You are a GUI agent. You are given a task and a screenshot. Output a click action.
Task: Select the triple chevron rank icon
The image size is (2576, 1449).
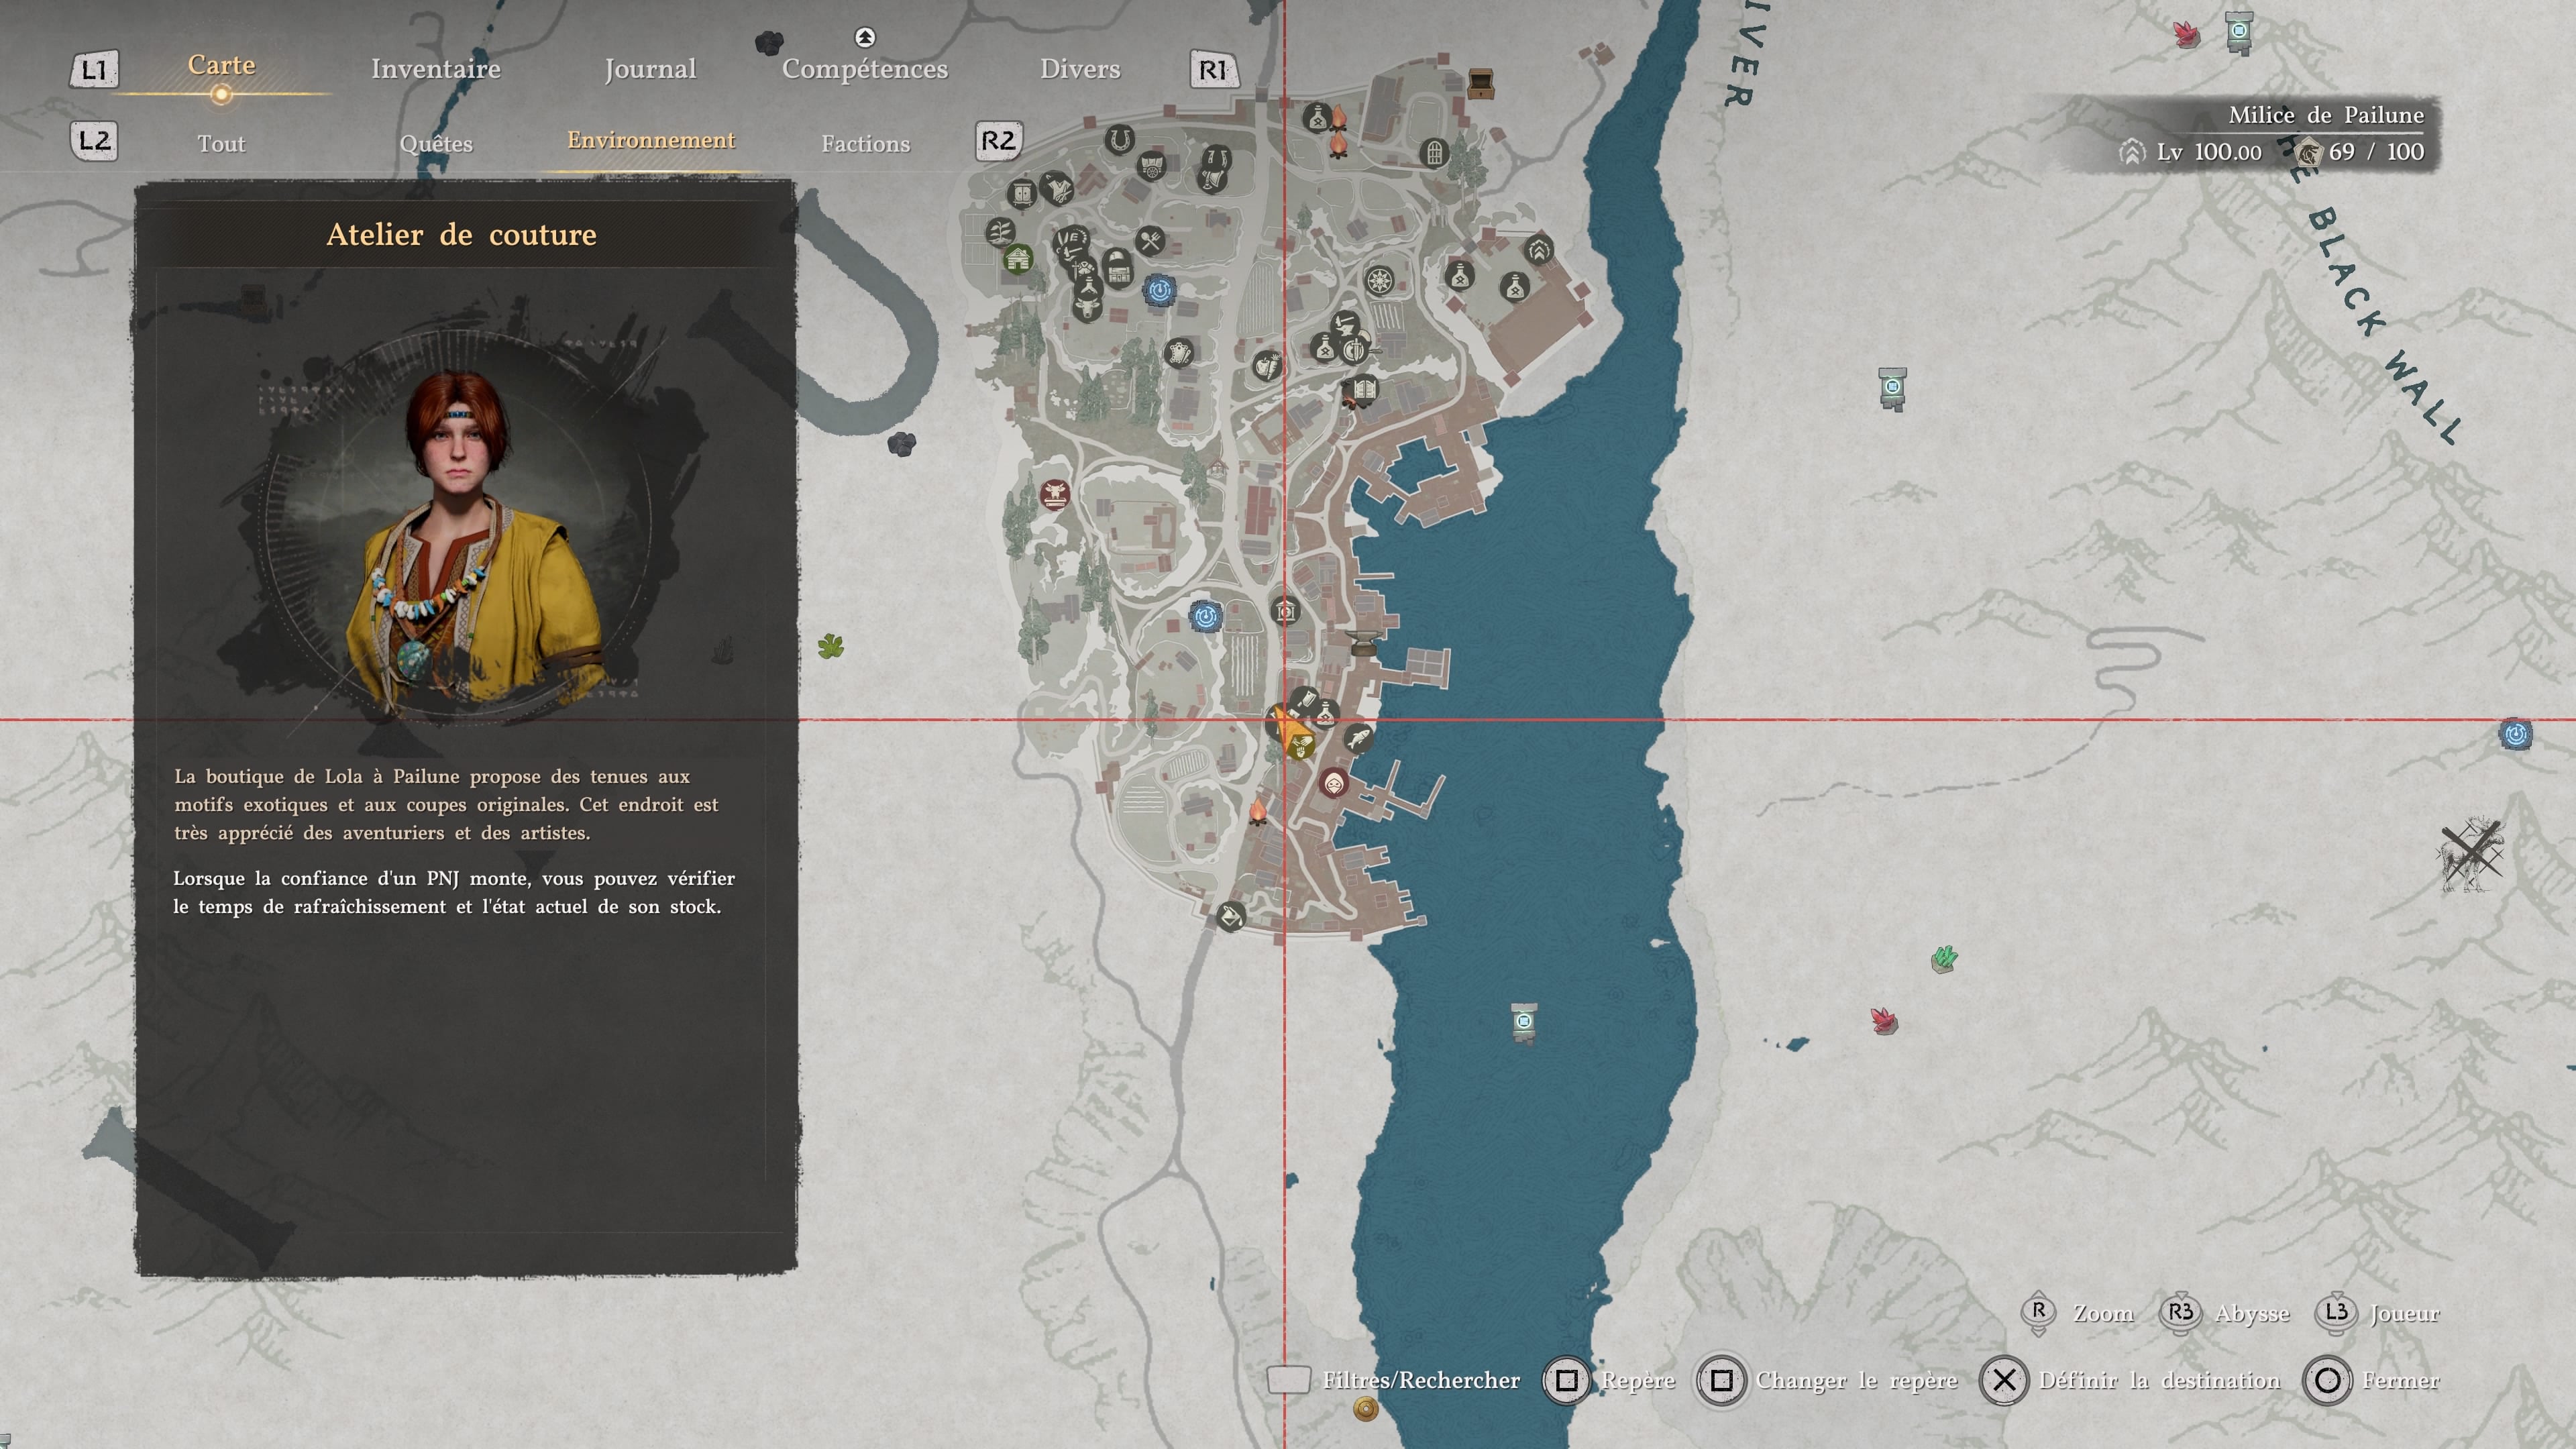pos(1538,249)
